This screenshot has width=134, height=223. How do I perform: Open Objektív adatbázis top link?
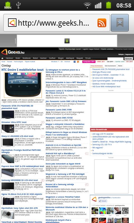(x=107, y=49)
